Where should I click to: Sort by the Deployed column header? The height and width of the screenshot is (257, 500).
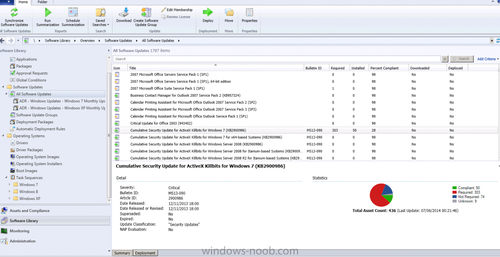[457, 68]
